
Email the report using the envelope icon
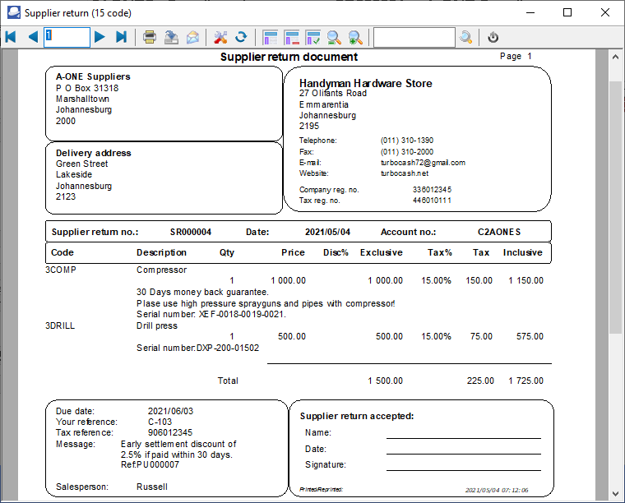tap(192, 37)
